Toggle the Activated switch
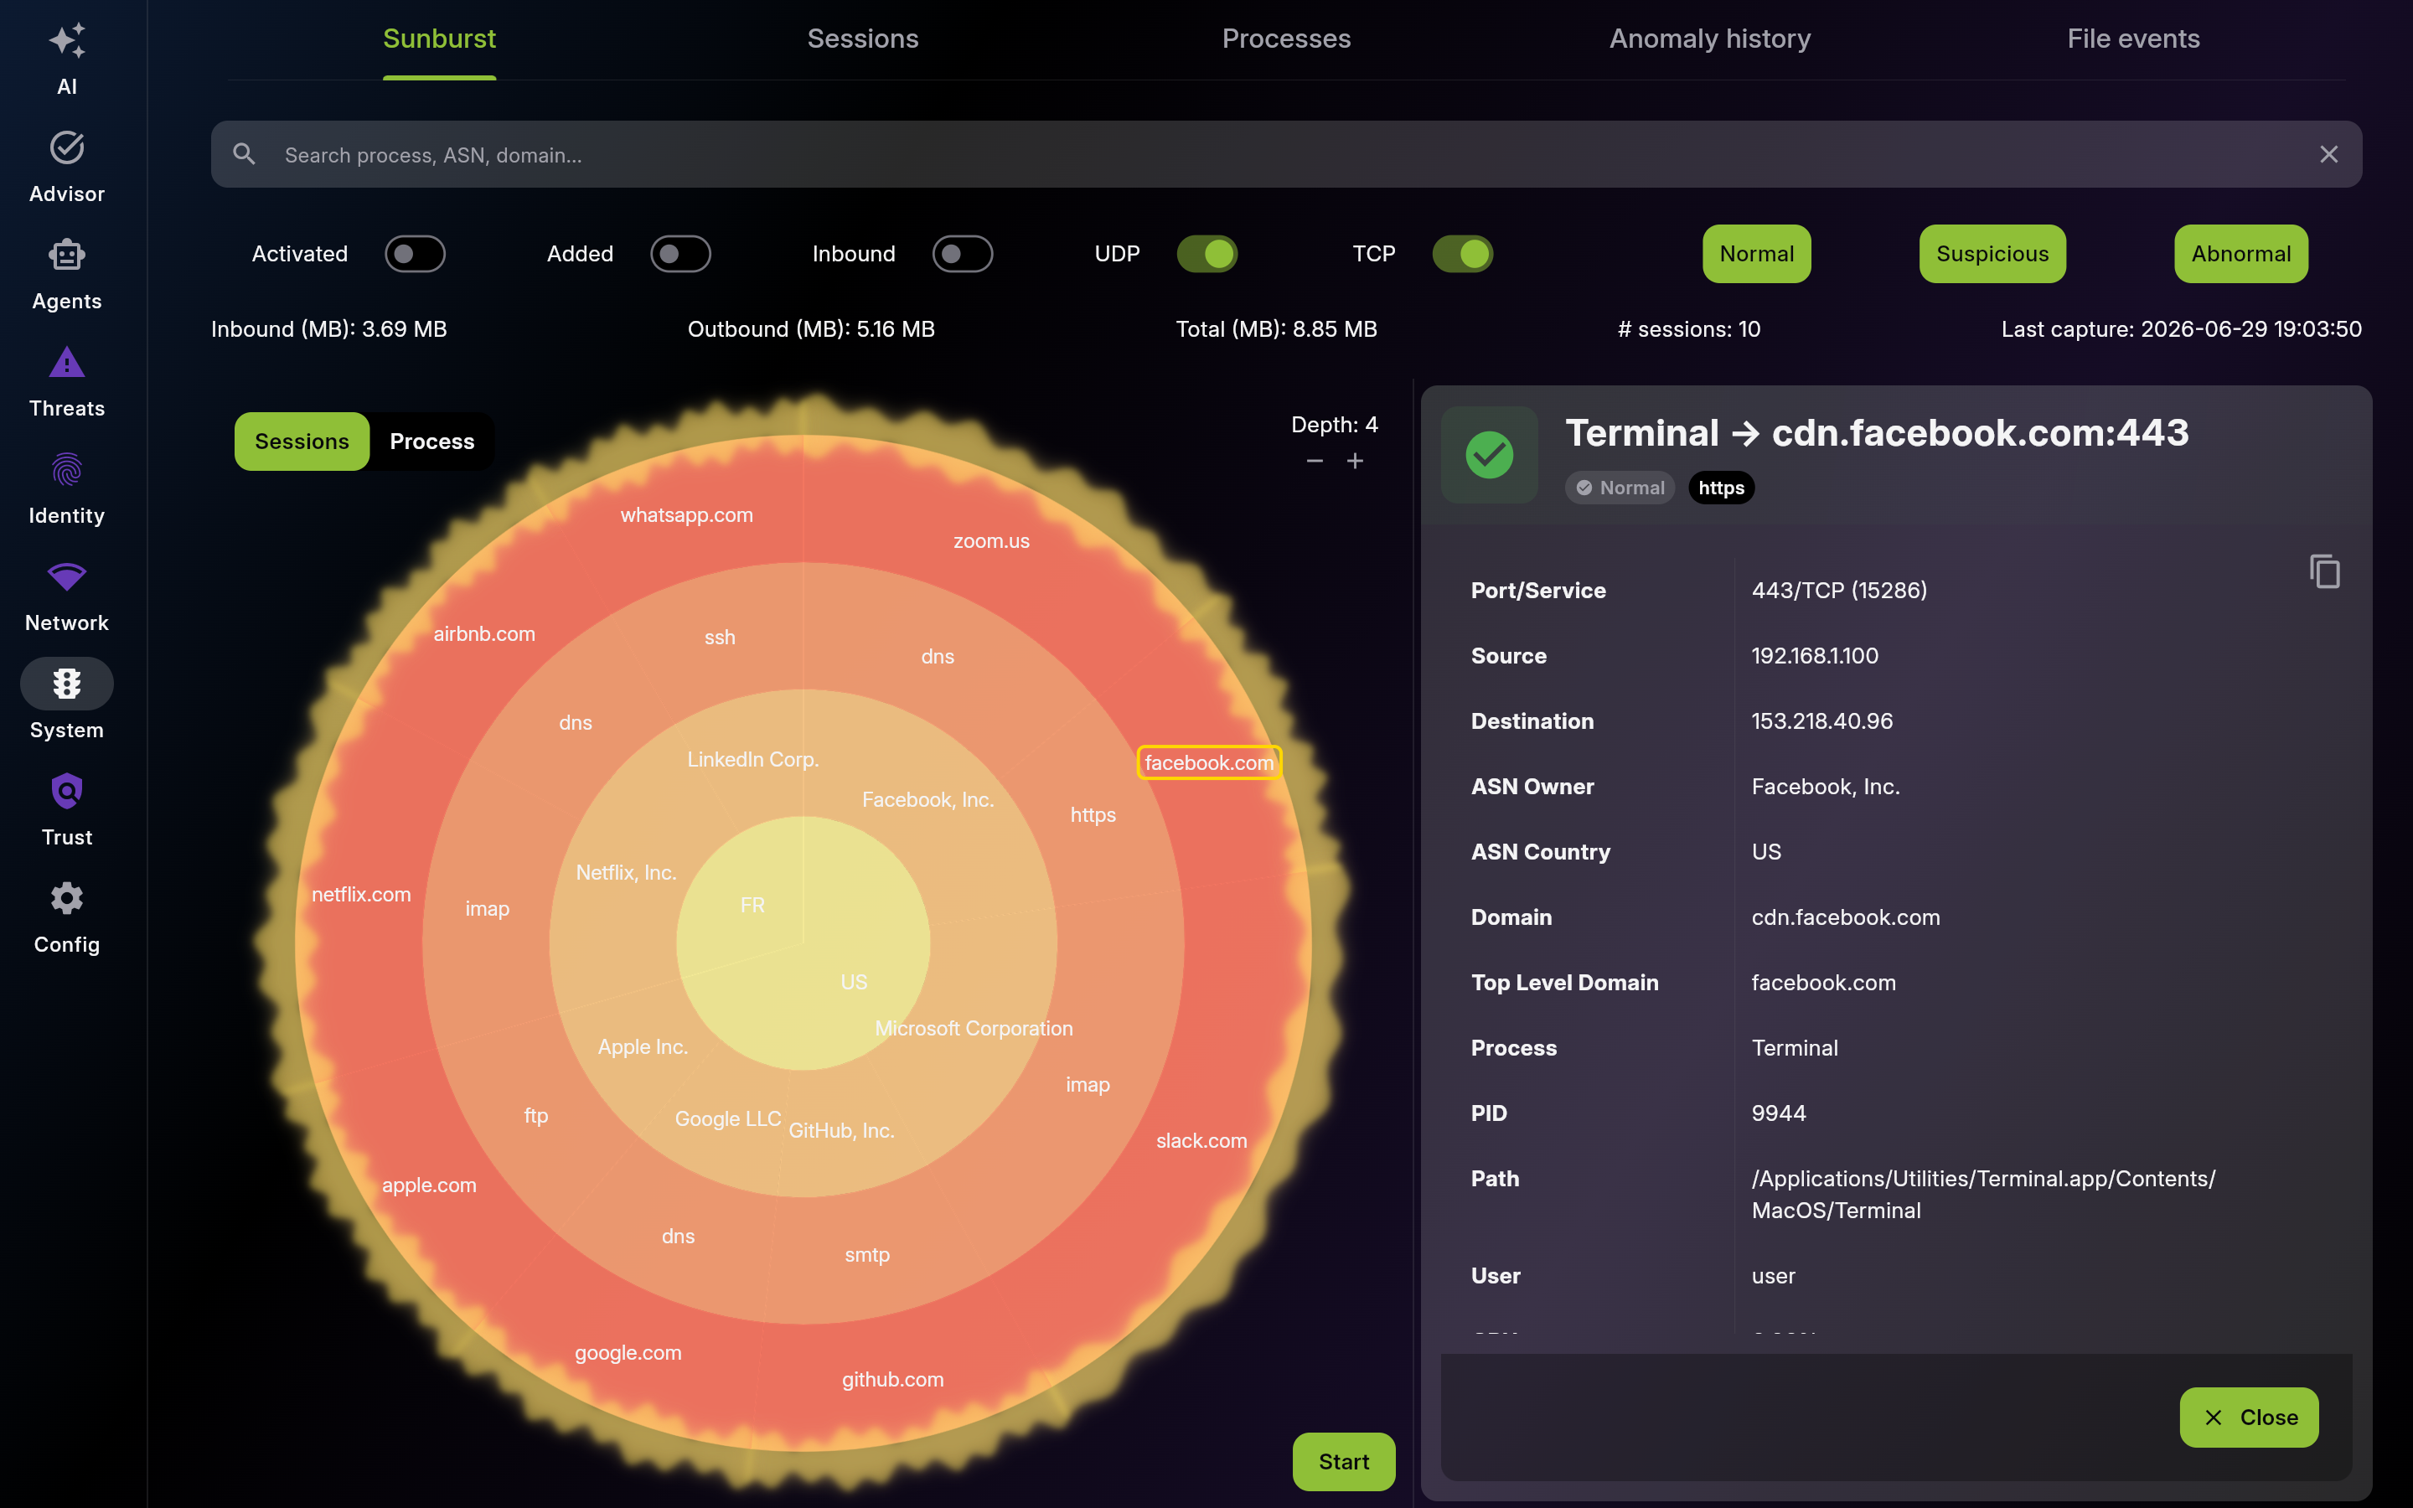This screenshot has width=2413, height=1508. (x=415, y=253)
